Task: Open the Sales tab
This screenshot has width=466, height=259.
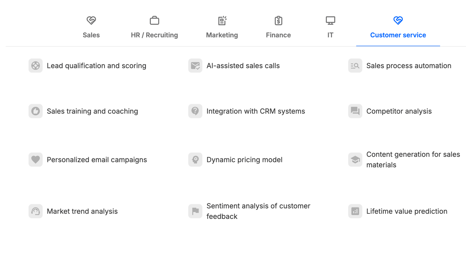Action: (x=91, y=28)
